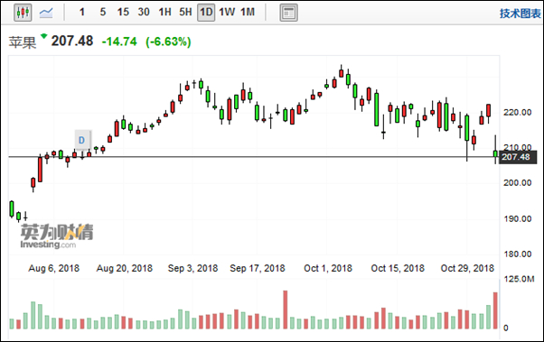The image size is (544, 342).
Task: Click the 125.0M volume axis label
Action: pyautogui.click(x=520, y=279)
